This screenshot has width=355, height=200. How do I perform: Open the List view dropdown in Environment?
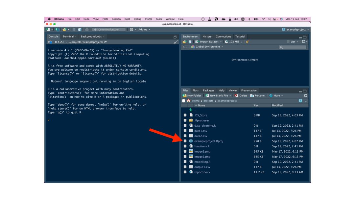[293, 42]
